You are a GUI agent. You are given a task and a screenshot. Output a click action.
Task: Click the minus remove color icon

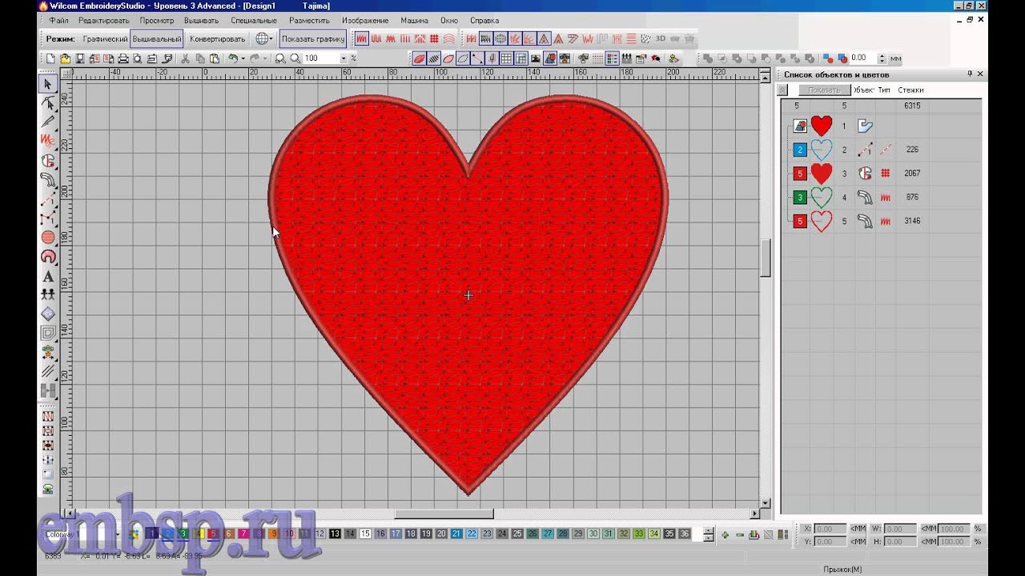740,535
